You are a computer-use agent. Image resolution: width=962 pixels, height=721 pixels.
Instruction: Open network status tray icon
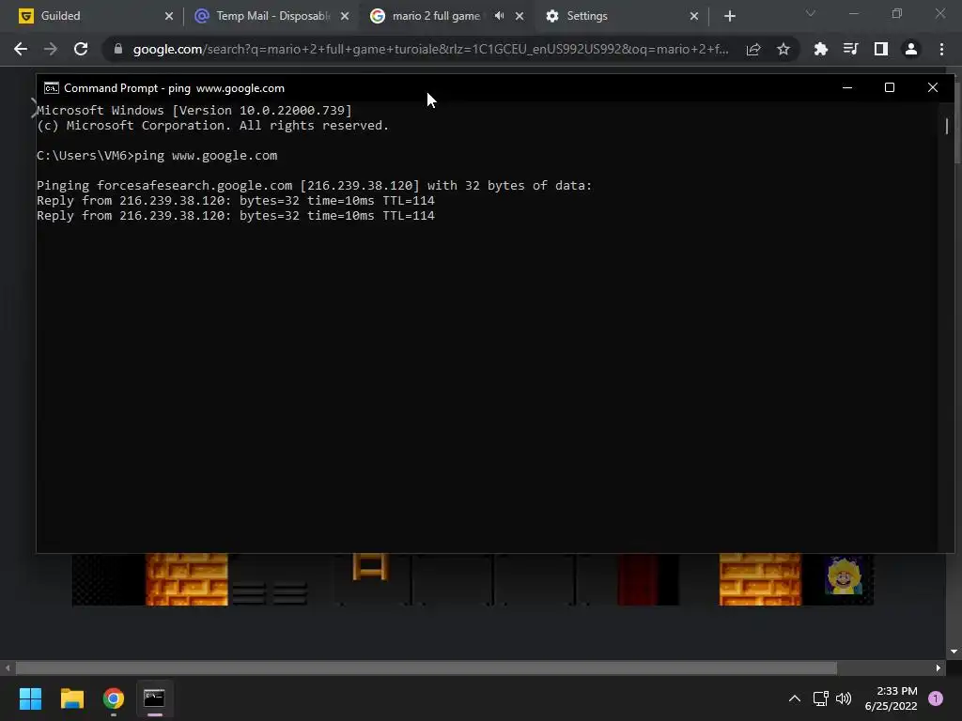point(820,698)
